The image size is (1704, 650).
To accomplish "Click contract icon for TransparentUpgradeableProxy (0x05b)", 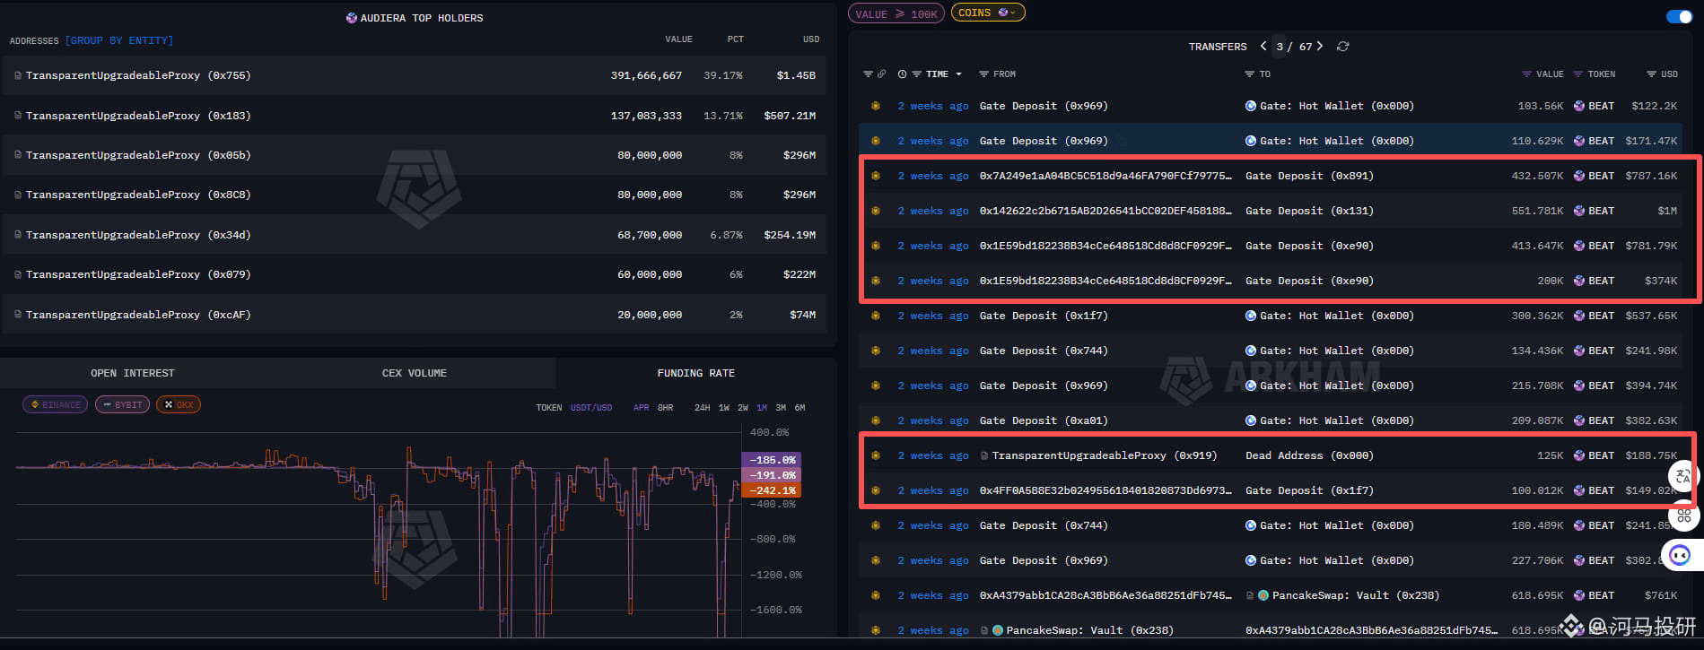I will click(x=18, y=155).
